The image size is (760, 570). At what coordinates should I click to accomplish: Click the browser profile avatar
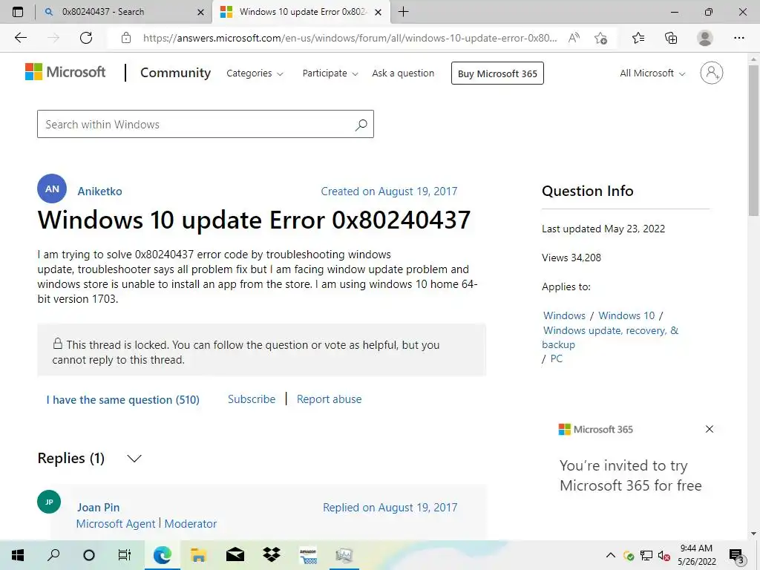click(705, 38)
